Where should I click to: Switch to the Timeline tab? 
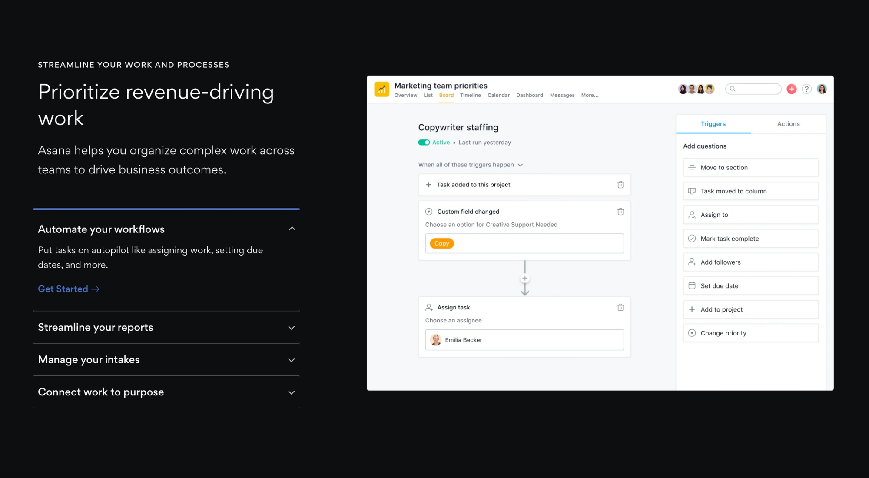[x=470, y=95]
